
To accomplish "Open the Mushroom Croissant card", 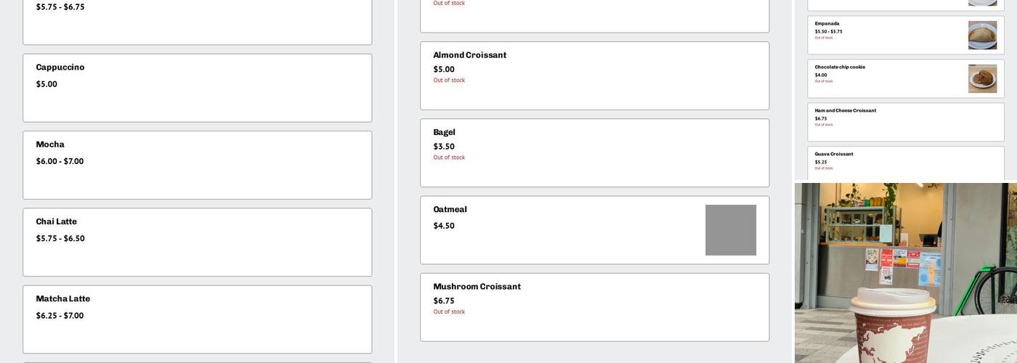I will (594, 307).
